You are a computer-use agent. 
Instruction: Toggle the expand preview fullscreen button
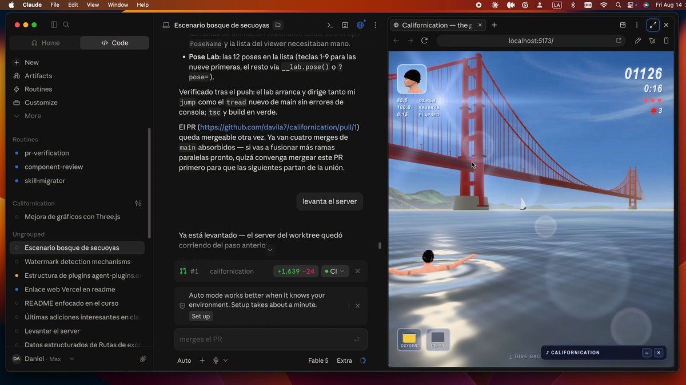[652, 25]
